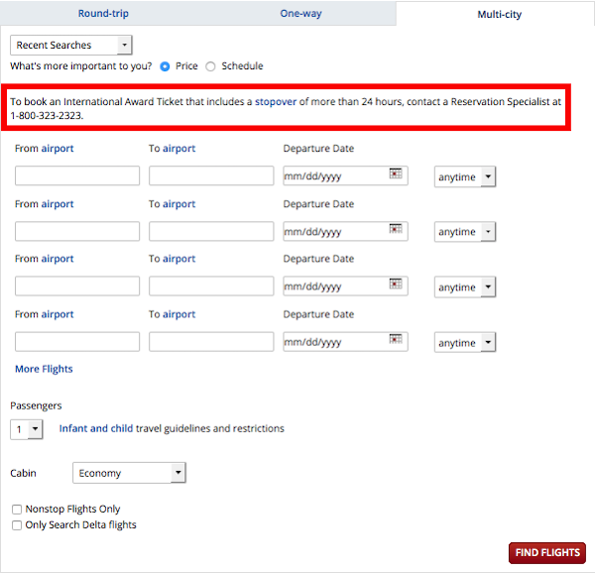Click airport link in fourth From label

click(x=58, y=314)
